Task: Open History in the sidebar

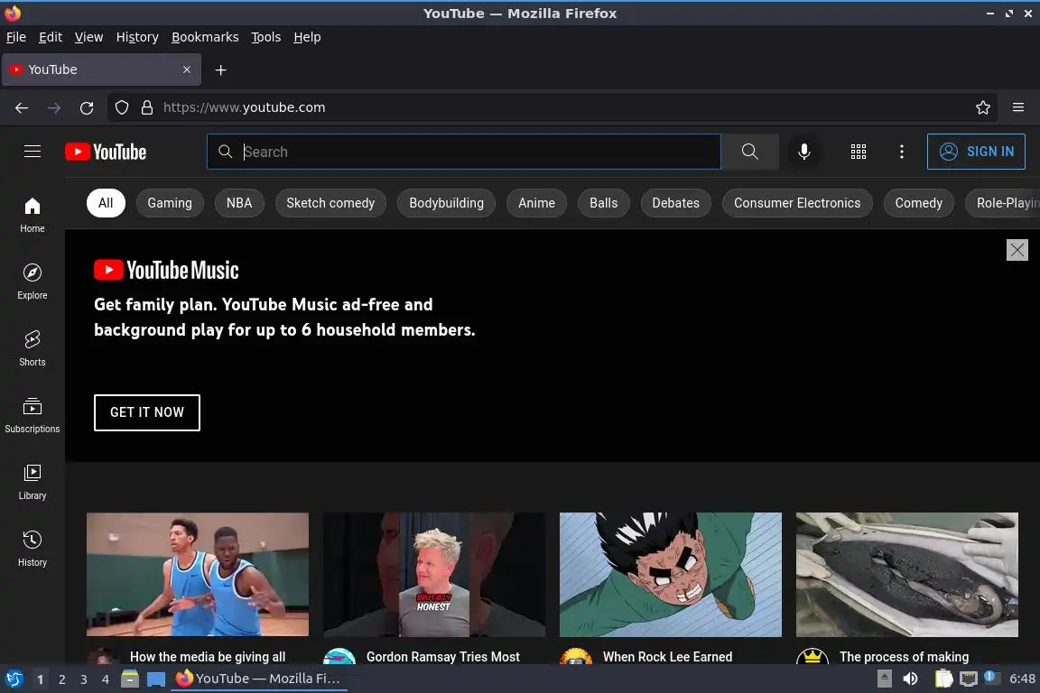Action: [32, 550]
